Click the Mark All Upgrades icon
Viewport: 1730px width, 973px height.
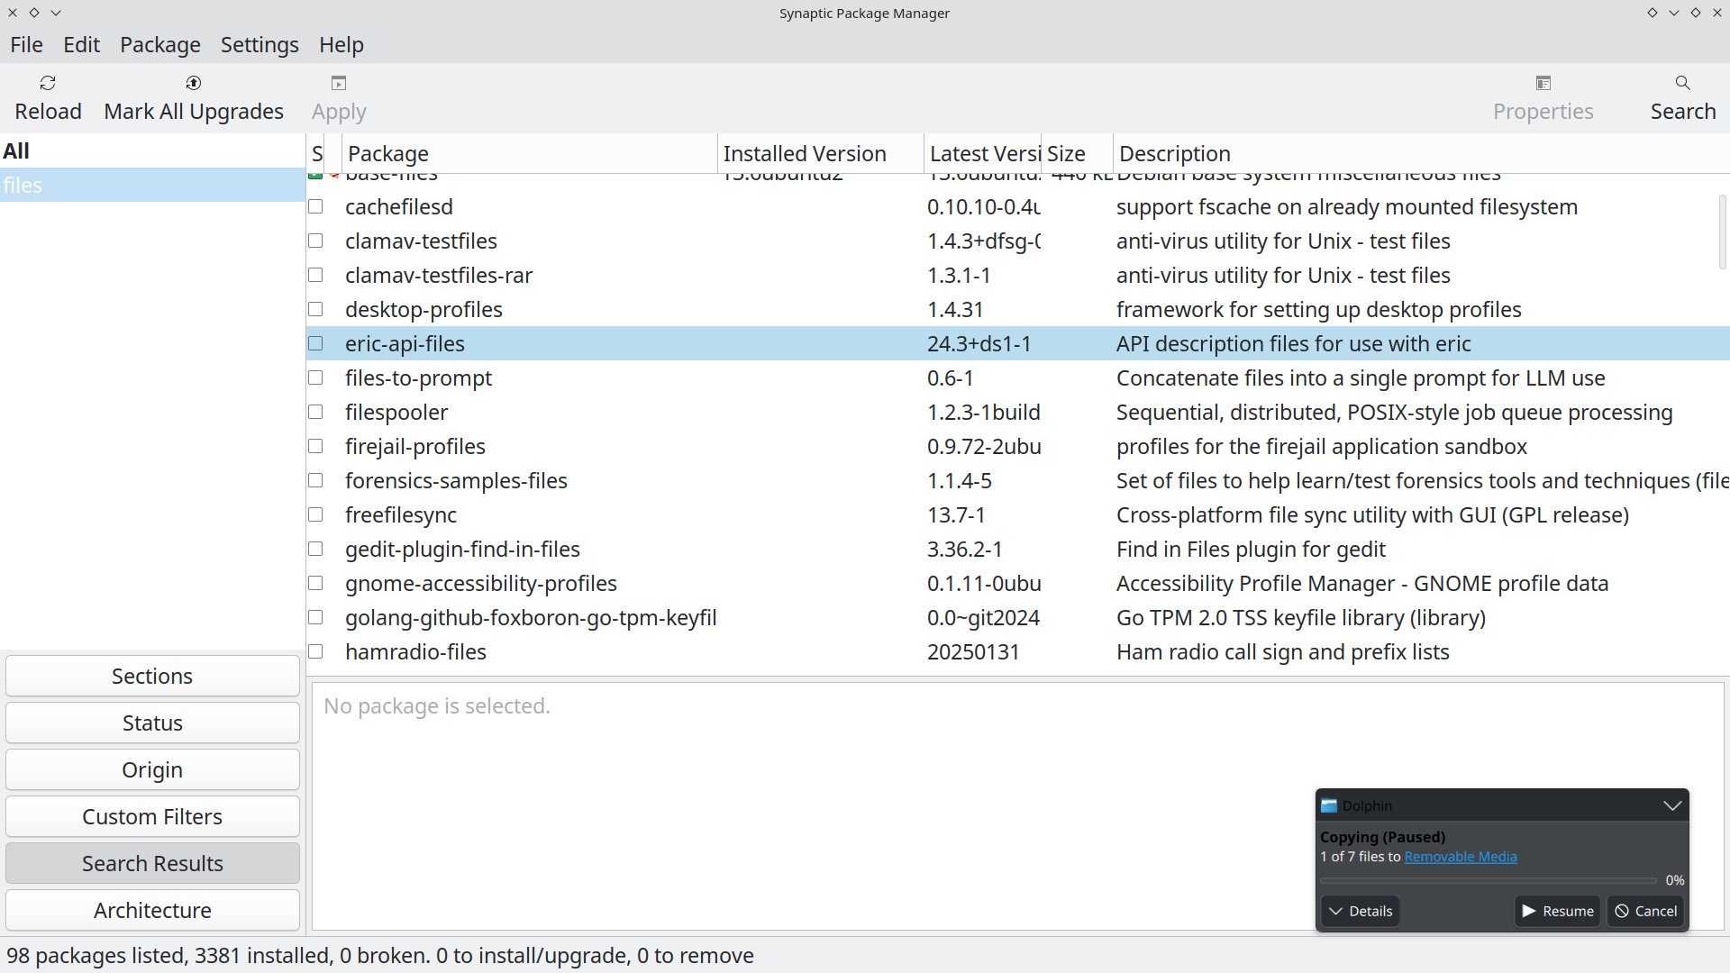click(x=193, y=83)
